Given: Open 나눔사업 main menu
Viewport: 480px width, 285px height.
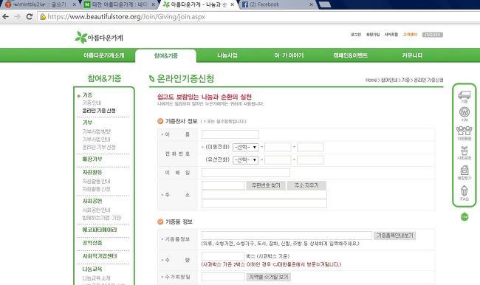Looking at the screenshot, I should [227, 55].
